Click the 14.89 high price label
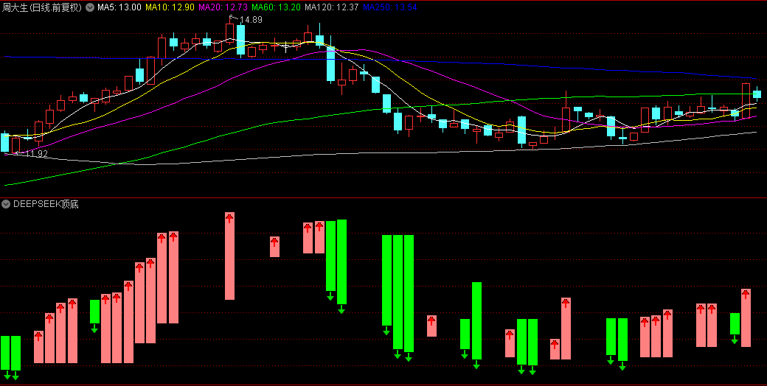The width and height of the screenshot is (767, 386). coord(251,20)
